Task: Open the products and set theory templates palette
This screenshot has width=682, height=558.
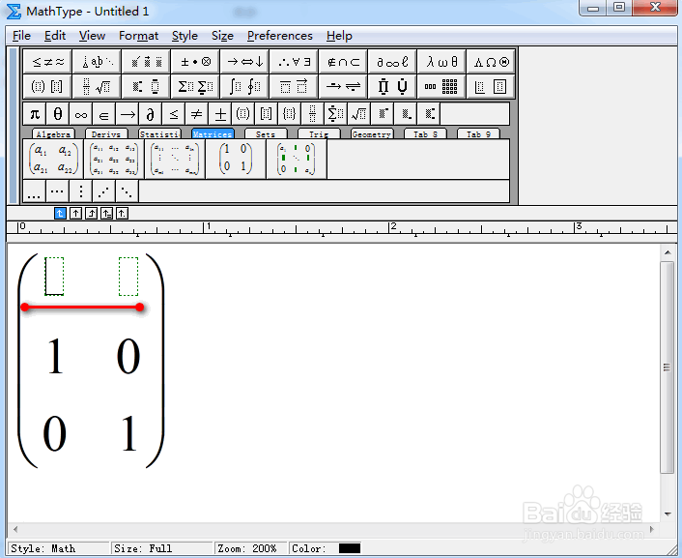Action: 392,86
